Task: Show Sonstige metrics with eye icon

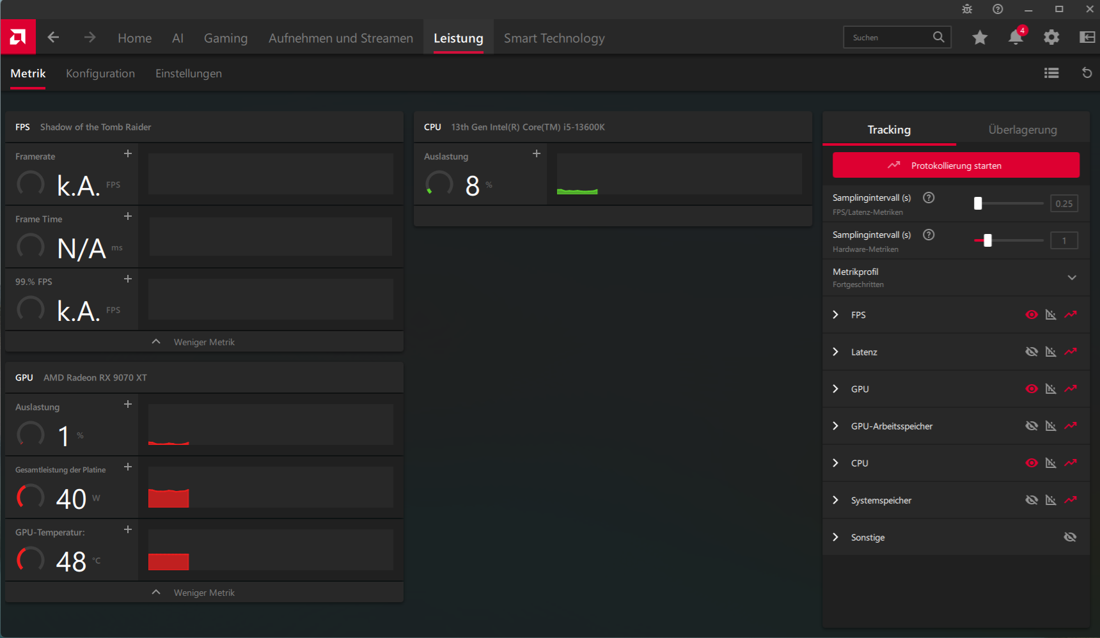Action: point(1070,537)
